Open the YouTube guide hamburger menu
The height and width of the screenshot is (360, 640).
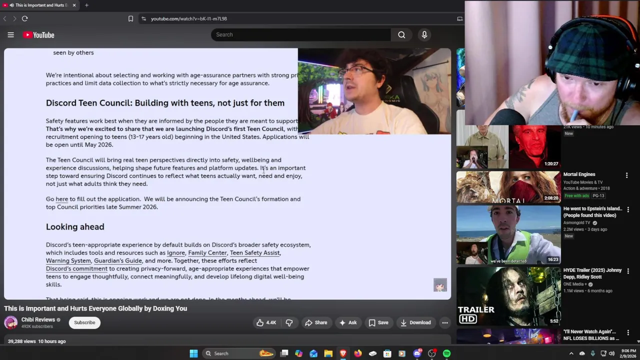point(10,35)
